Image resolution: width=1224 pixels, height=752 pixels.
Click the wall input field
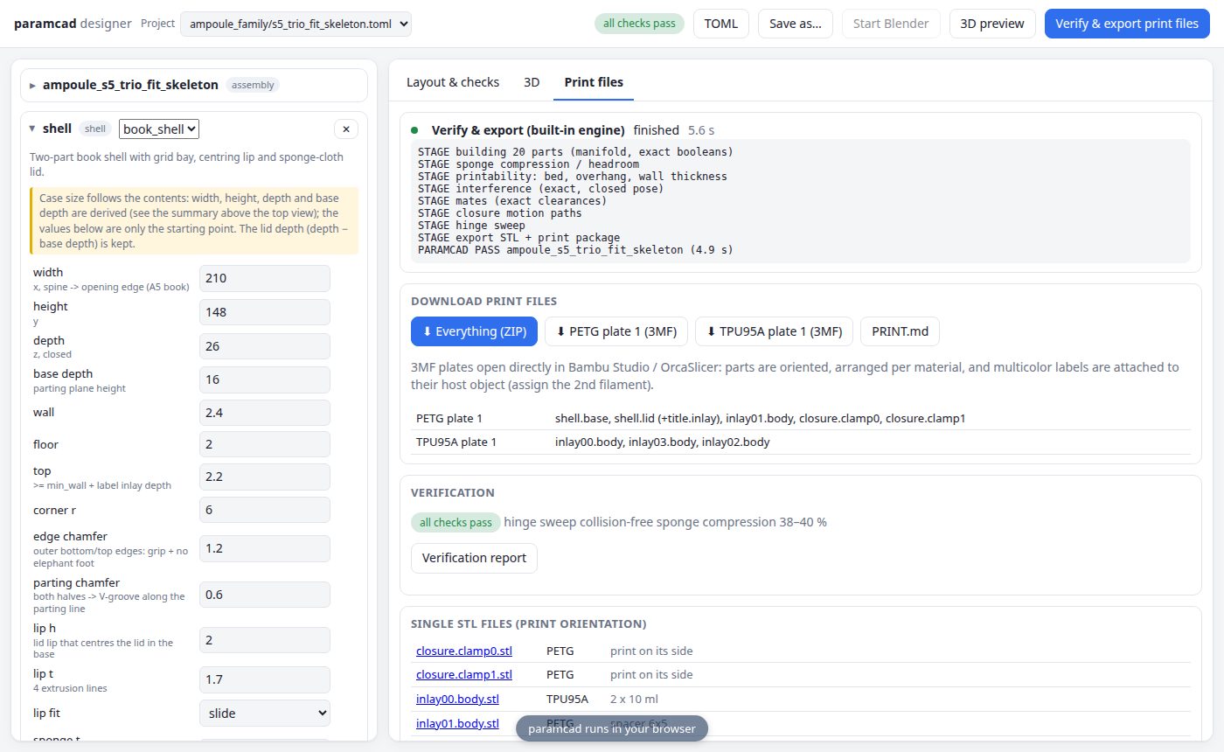265,413
